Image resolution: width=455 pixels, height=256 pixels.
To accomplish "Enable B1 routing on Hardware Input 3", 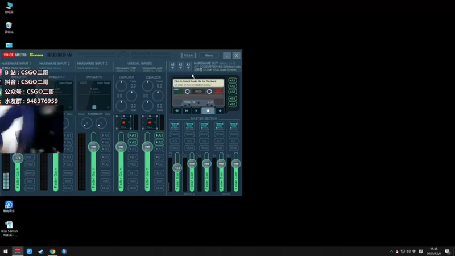I will [105, 158].
